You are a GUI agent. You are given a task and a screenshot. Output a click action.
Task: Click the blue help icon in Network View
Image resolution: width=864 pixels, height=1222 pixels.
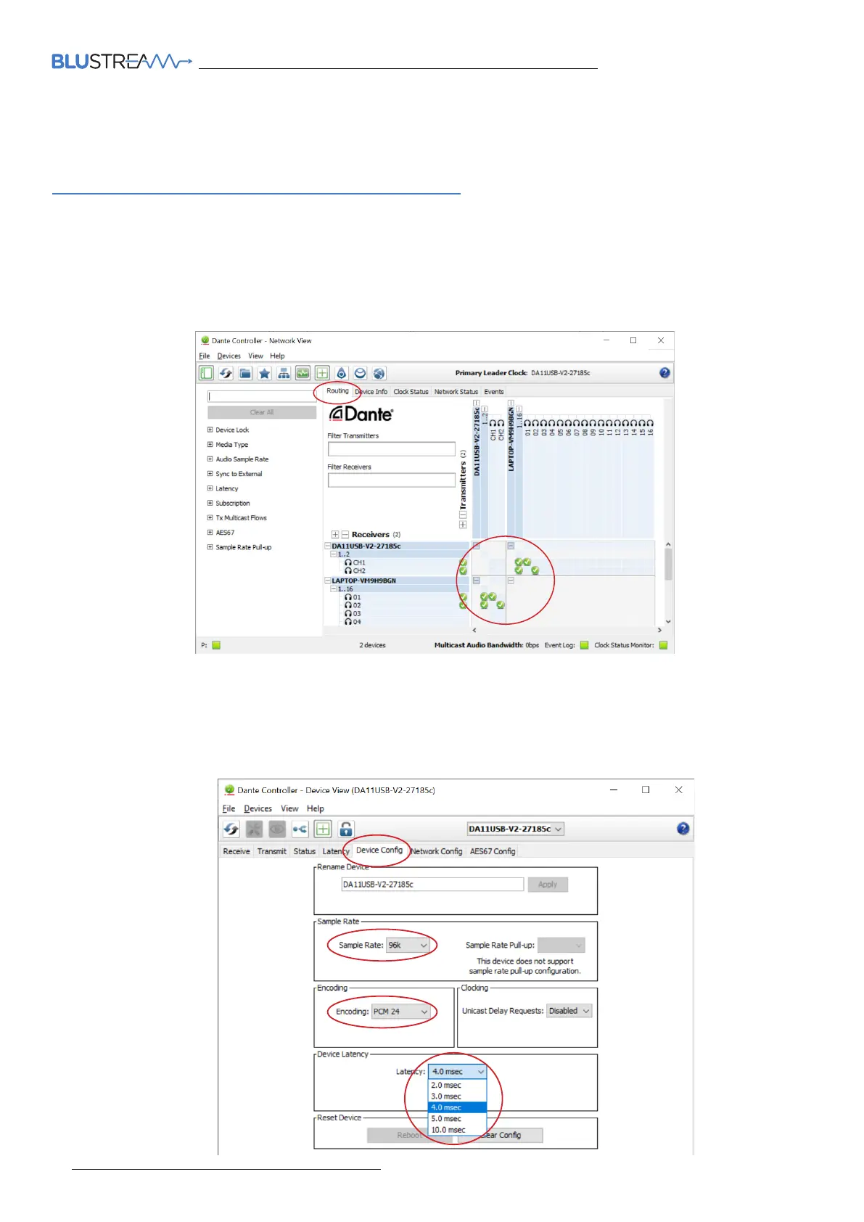click(665, 373)
